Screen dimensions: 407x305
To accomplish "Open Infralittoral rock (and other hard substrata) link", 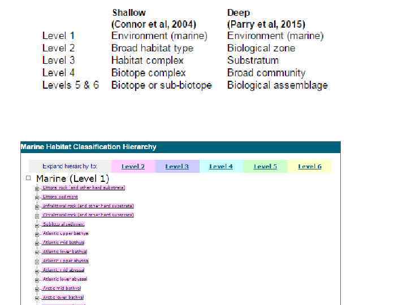I will pyautogui.click(x=88, y=206).
